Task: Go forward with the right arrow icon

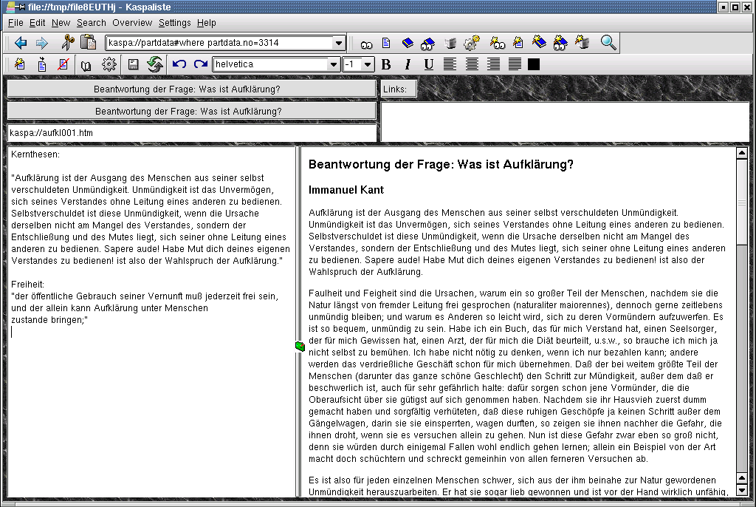Action: coord(42,43)
